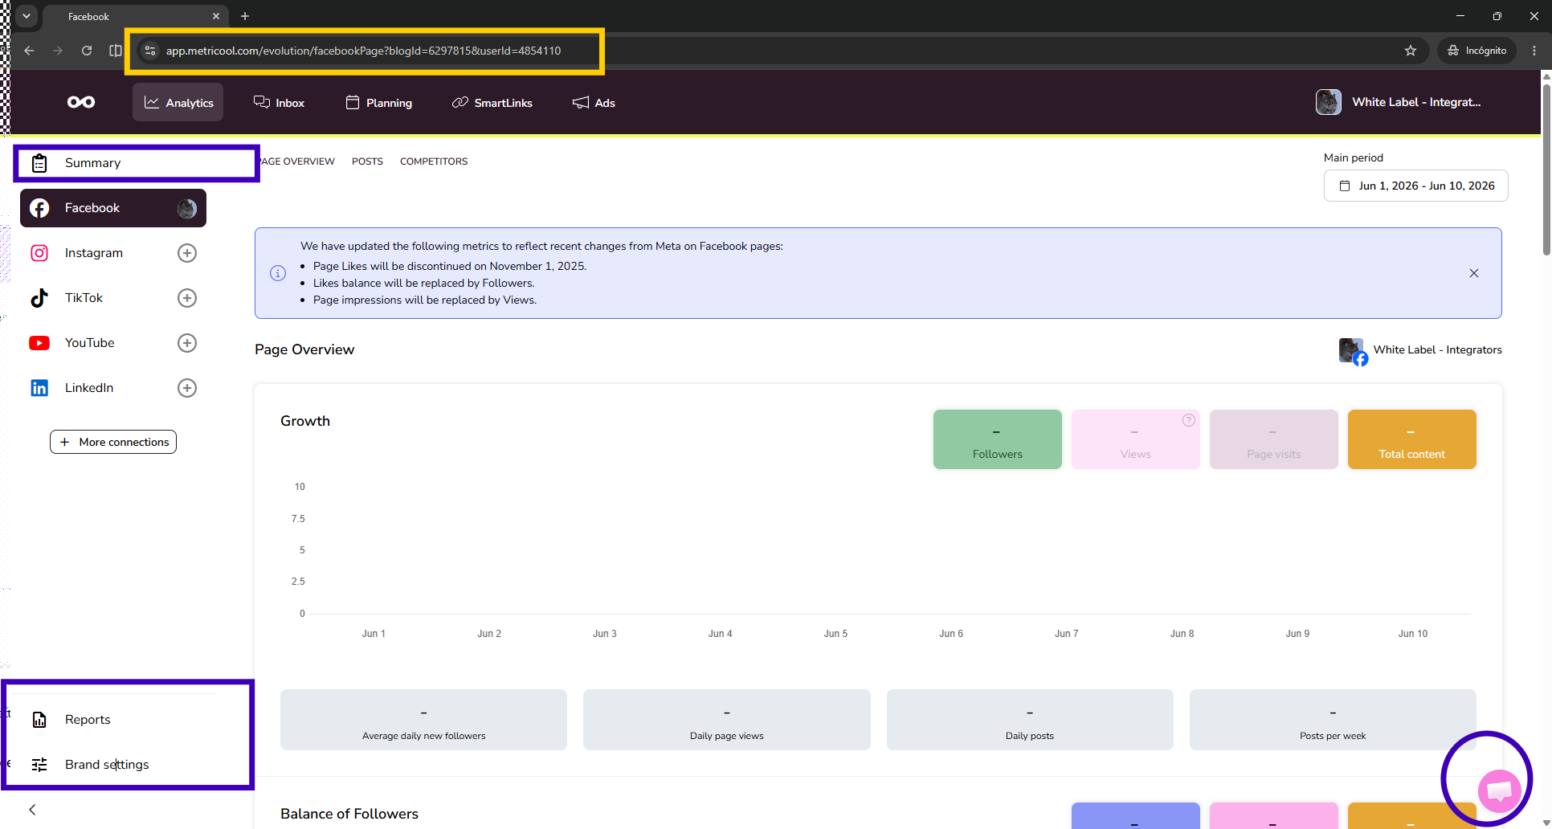Viewport: 1552px width, 829px height.
Task: Close the Facebook browser tab
Action: click(216, 16)
